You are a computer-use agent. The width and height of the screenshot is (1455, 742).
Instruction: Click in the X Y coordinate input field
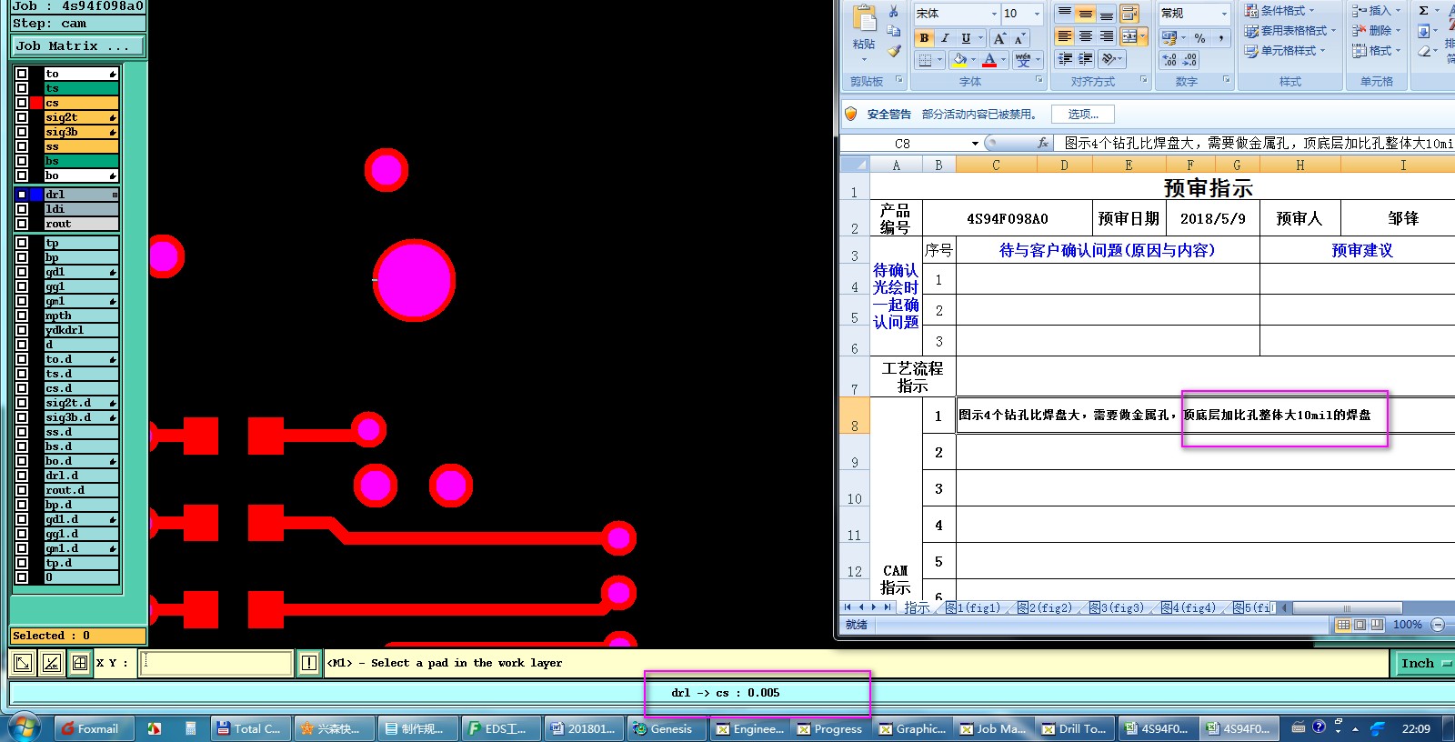coord(216,663)
